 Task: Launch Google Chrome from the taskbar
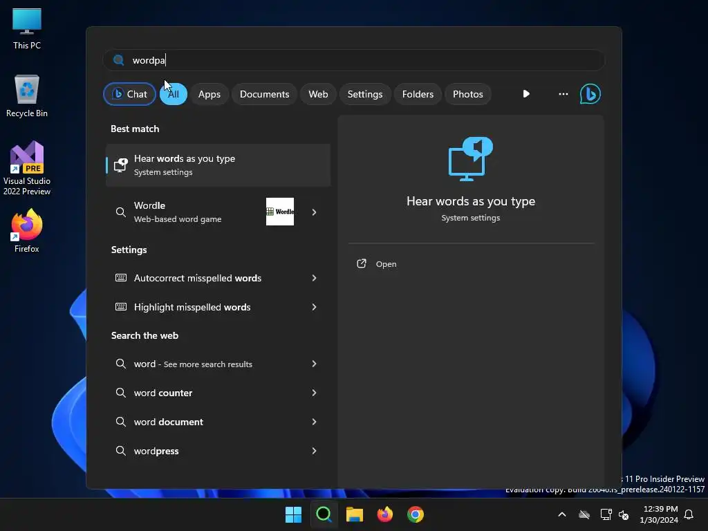pos(416,514)
